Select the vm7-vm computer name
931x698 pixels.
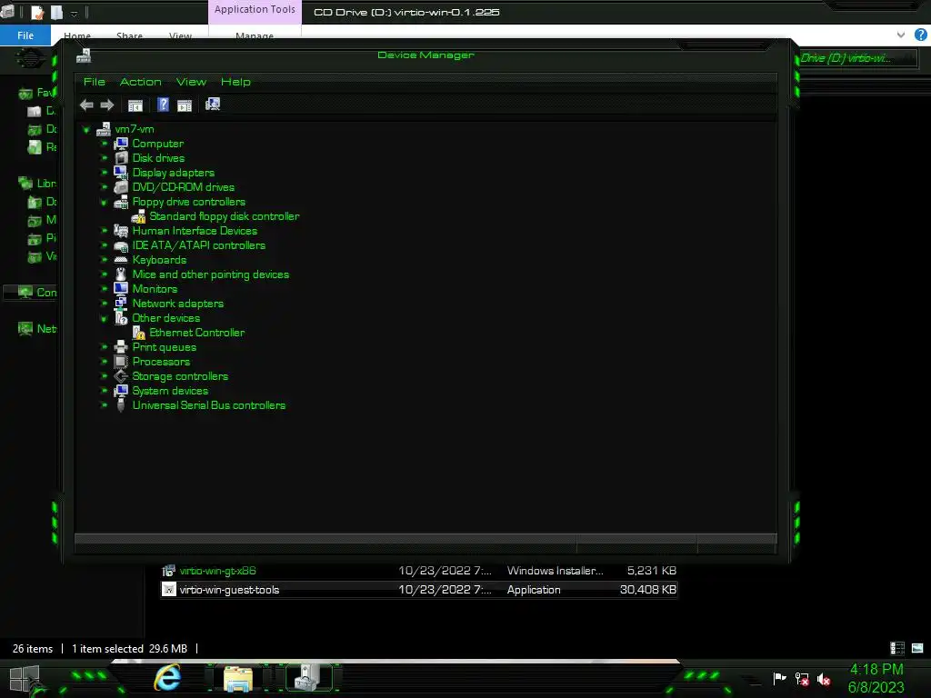(135, 129)
